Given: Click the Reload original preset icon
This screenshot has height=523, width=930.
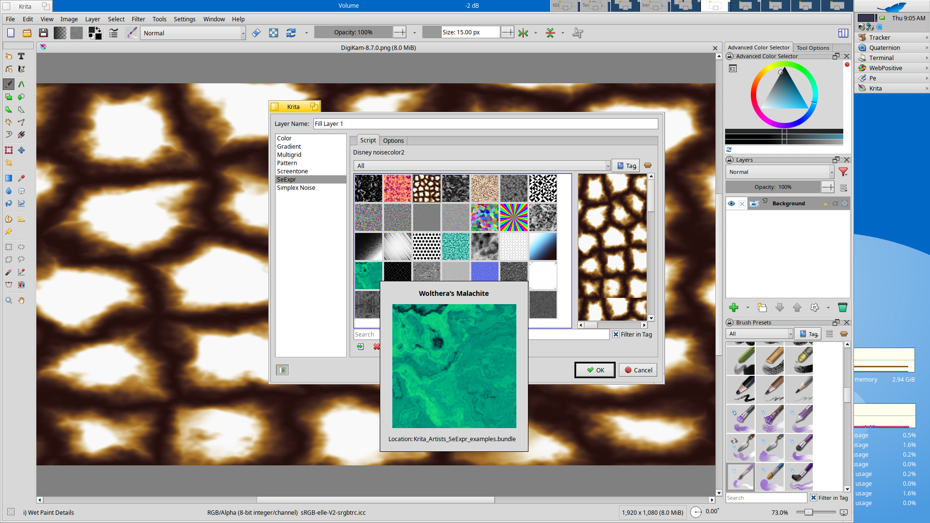Looking at the screenshot, I should 291,33.
